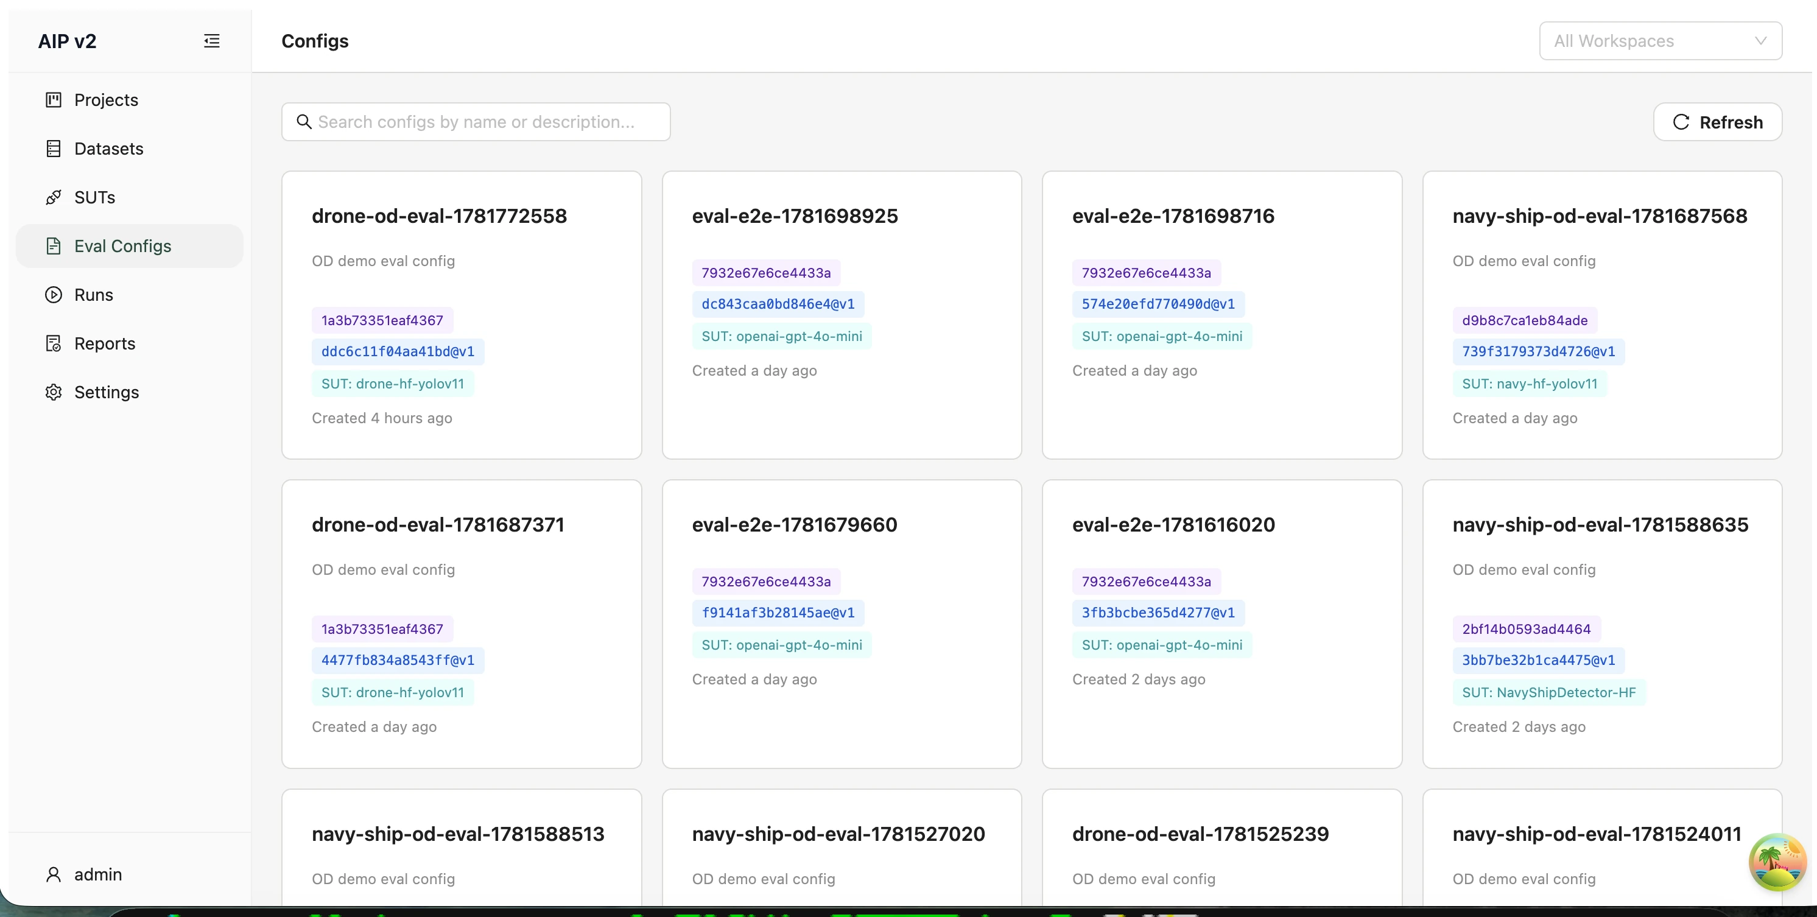The width and height of the screenshot is (1817, 917).
Task: Click the SUTs rocket icon
Action: click(54, 197)
